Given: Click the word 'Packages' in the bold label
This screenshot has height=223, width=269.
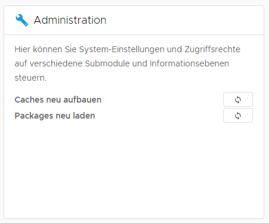Looking at the screenshot, I should [x=33, y=116].
